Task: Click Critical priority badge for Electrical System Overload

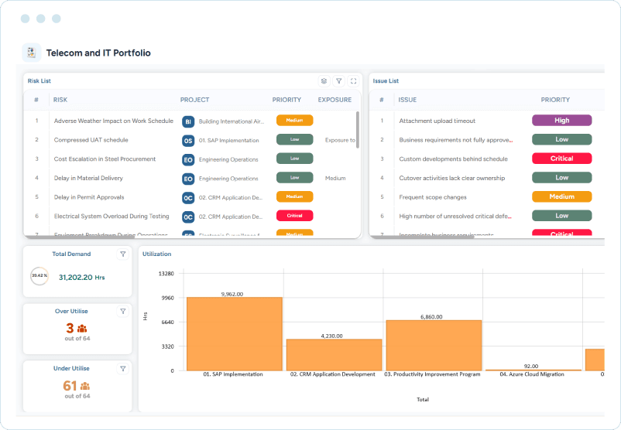Action: pos(295,216)
